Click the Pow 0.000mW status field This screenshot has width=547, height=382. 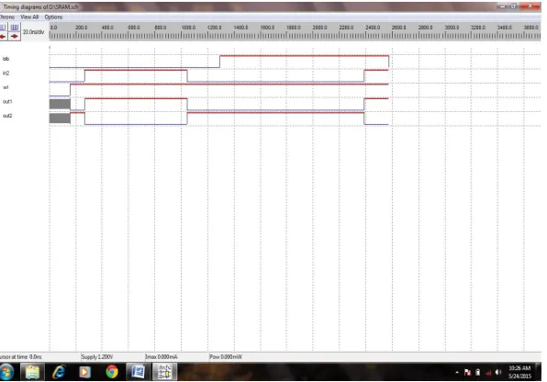click(x=374, y=357)
